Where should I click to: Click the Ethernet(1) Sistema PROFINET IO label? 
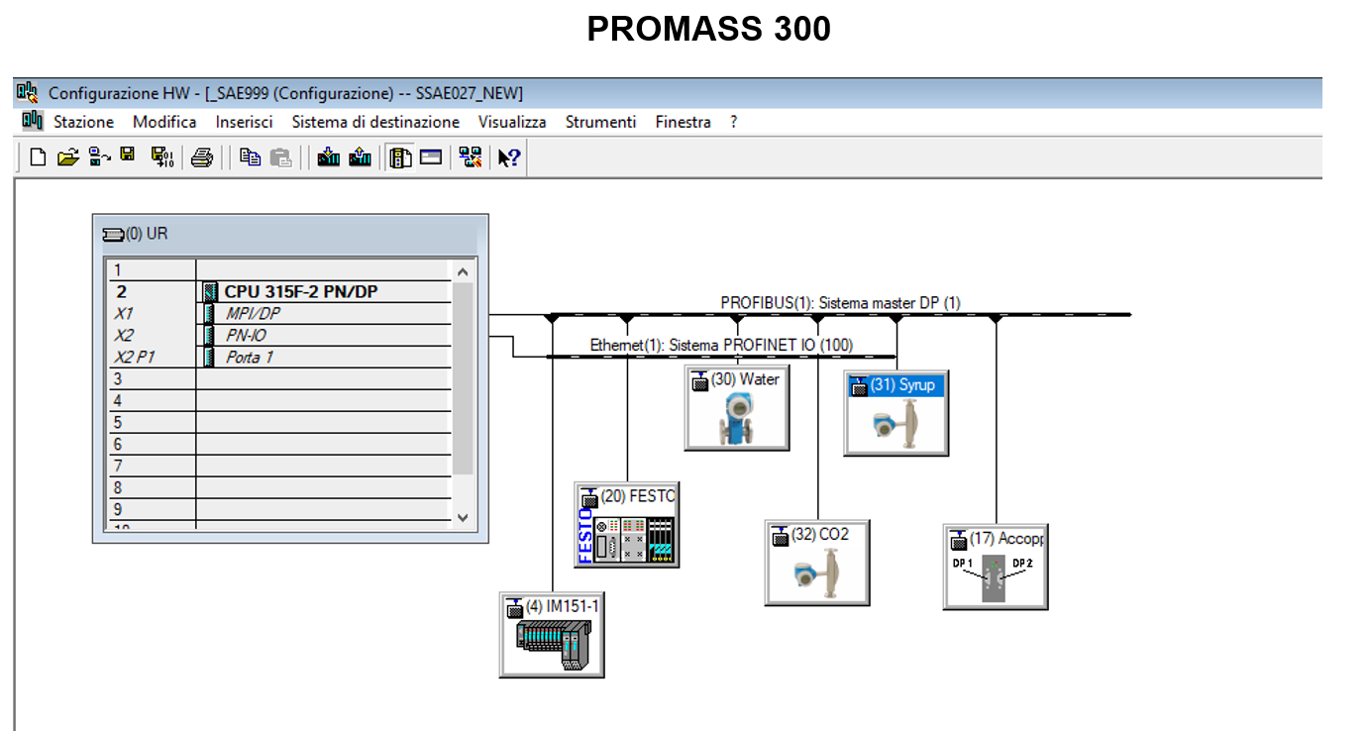click(x=721, y=345)
